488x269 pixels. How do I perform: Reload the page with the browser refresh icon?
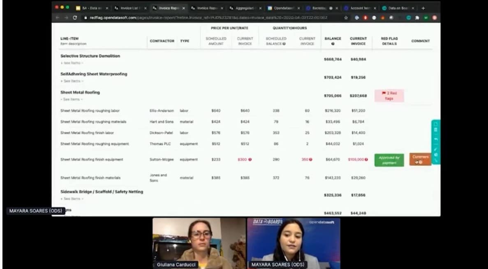(75, 18)
